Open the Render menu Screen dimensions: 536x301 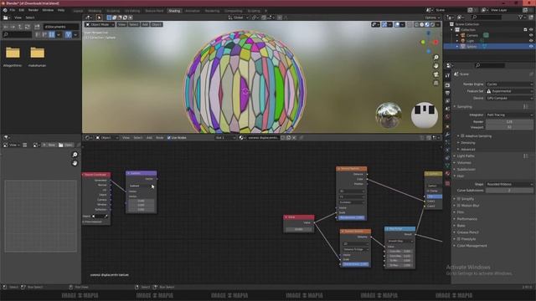(33, 10)
